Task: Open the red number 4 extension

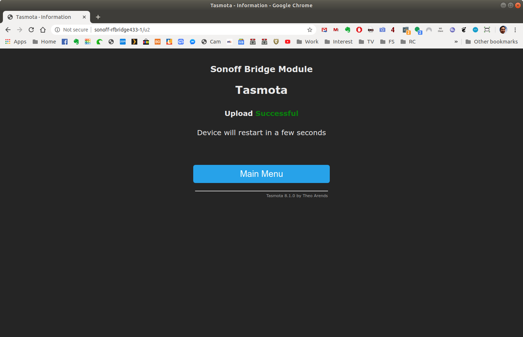Action: (393, 30)
